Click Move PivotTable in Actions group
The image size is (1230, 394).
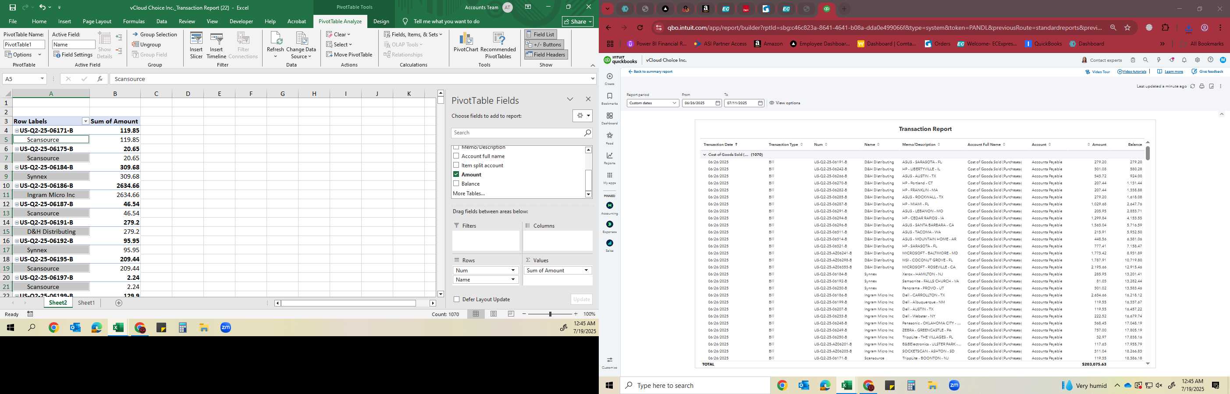(349, 54)
